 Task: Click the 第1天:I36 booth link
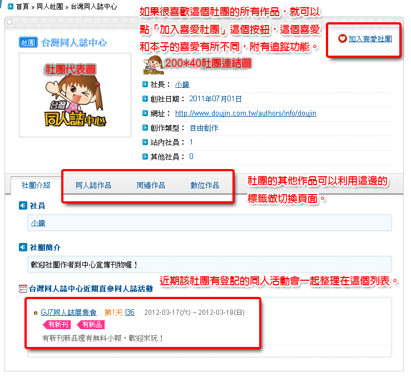[x=119, y=312]
